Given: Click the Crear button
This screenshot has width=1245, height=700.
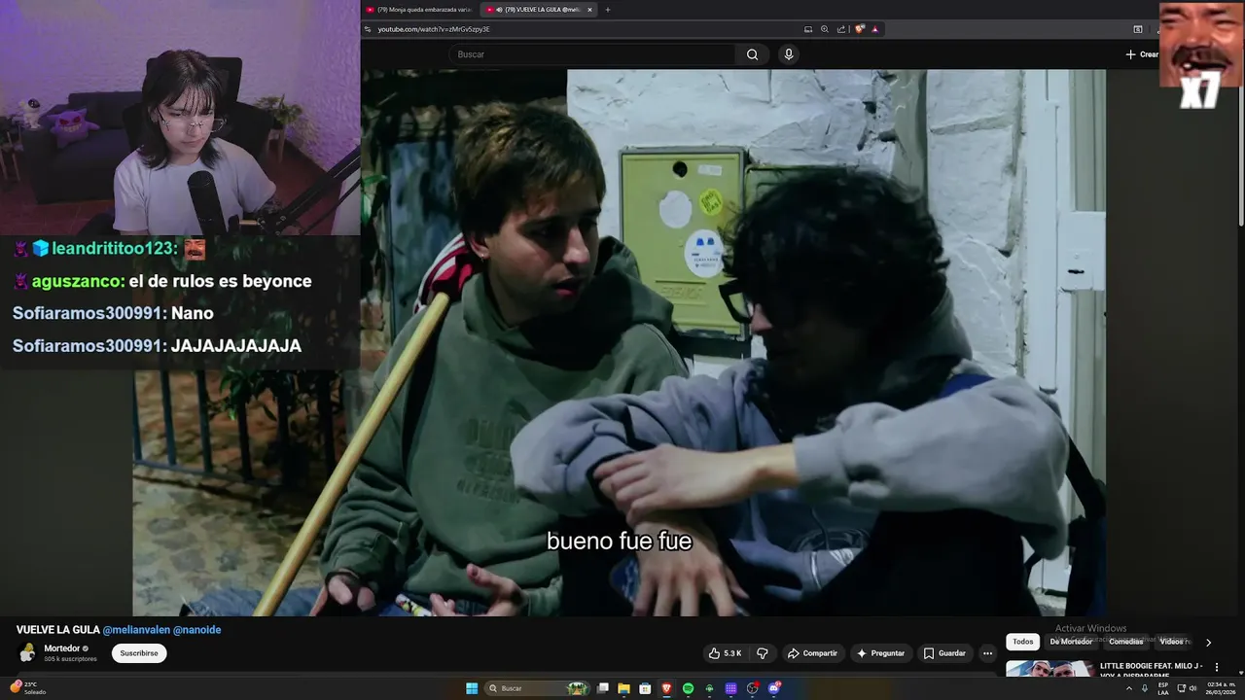Looking at the screenshot, I should [x=1143, y=54].
